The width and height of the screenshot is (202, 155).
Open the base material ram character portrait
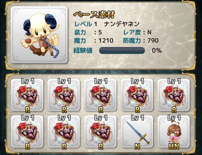(x=39, y=35)
